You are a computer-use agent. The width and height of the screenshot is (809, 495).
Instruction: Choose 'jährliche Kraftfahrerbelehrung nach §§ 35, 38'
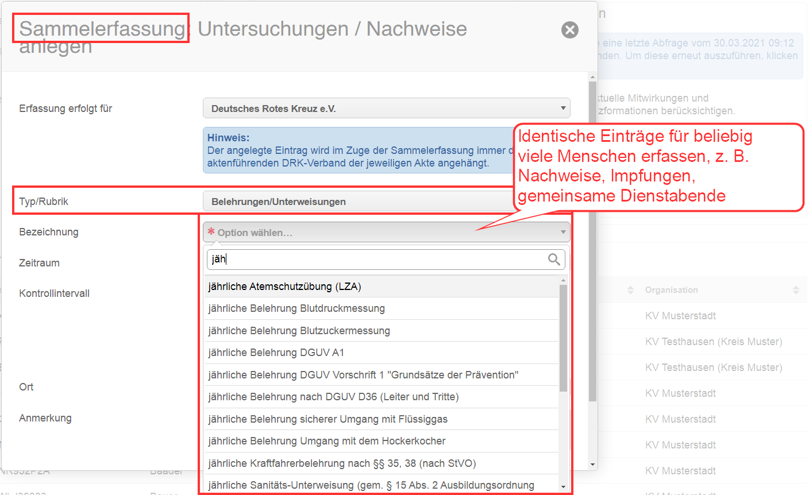tap(382, 463)
